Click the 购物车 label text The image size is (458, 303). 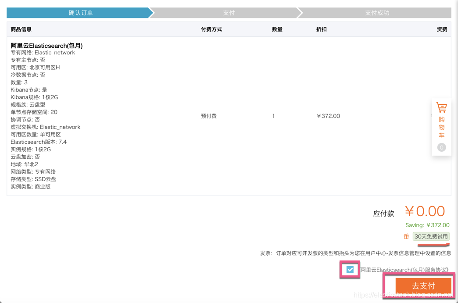[x=441, y=127]
